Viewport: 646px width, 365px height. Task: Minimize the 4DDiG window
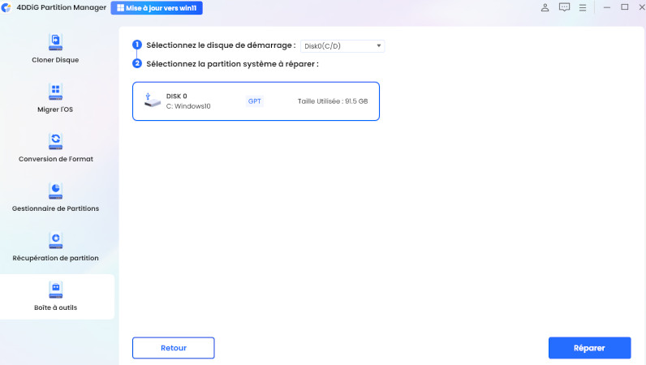click(x=606, y=7)
